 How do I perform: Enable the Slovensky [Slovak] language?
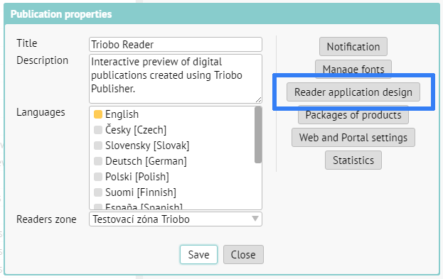coord(98,146)
